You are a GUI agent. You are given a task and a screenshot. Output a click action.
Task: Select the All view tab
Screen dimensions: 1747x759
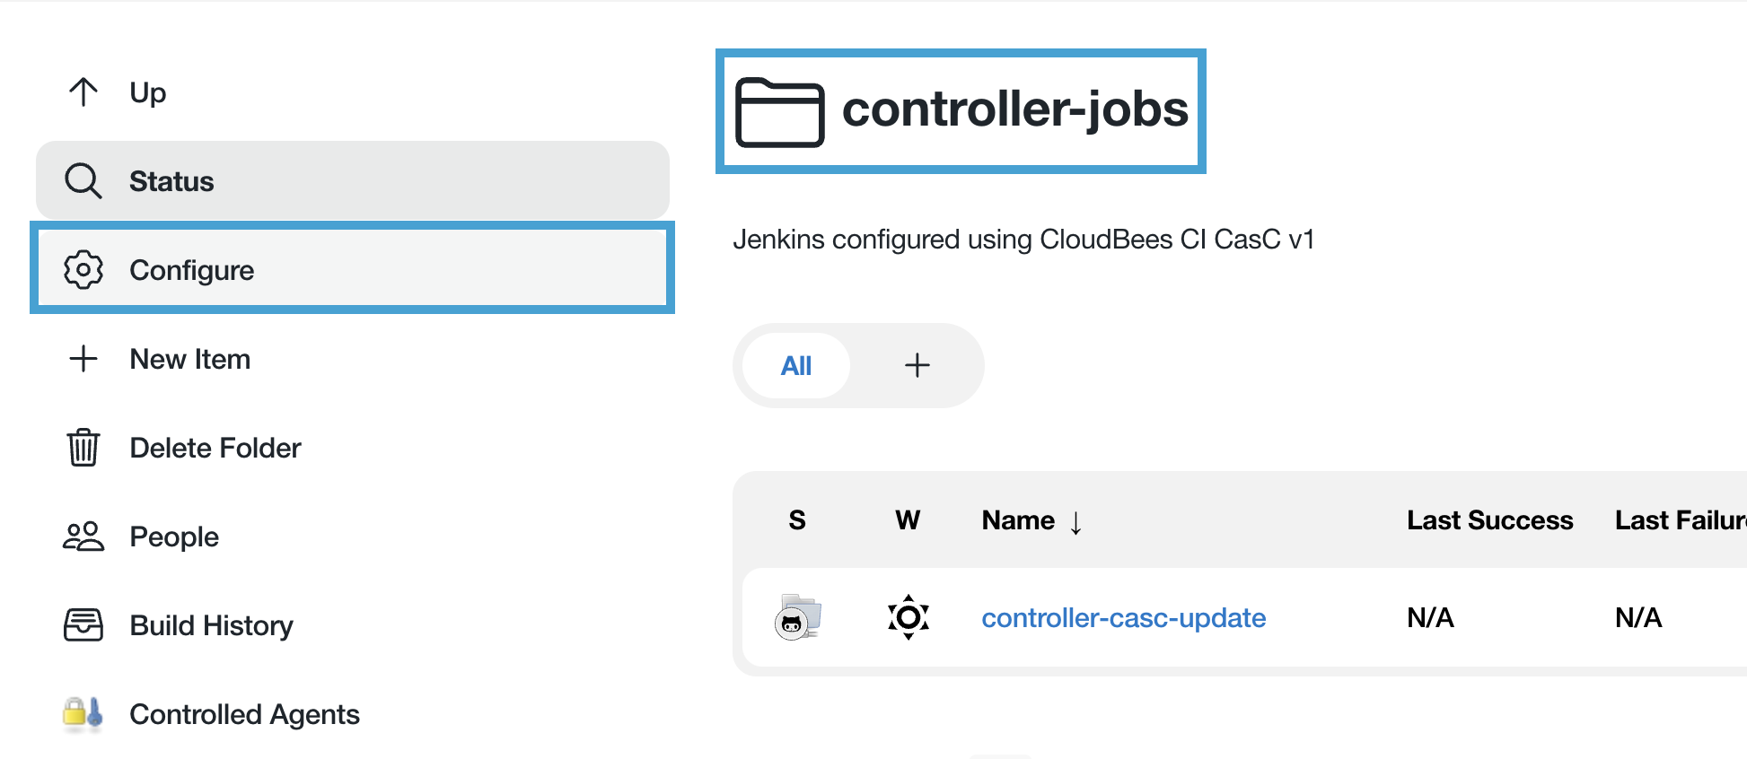pyautogui.click(x=796, y=365)
